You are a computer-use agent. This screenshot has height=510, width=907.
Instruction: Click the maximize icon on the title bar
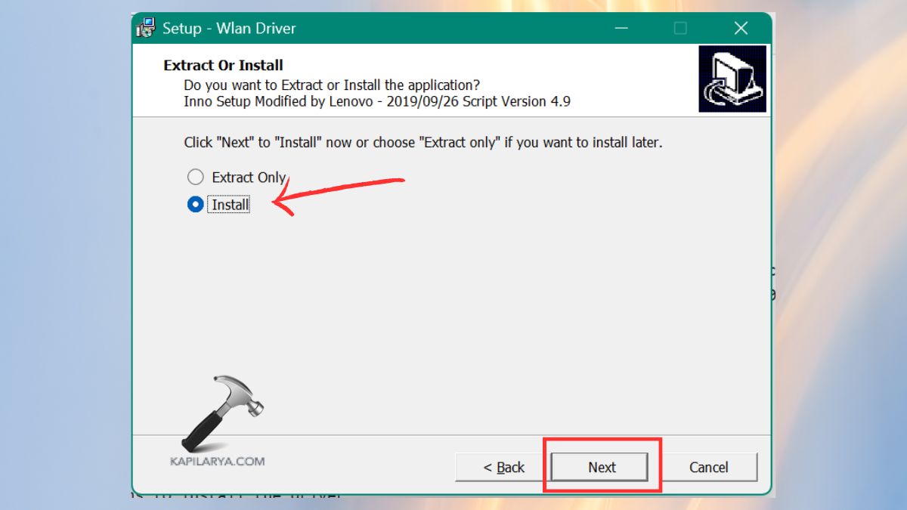pos(679,27)
